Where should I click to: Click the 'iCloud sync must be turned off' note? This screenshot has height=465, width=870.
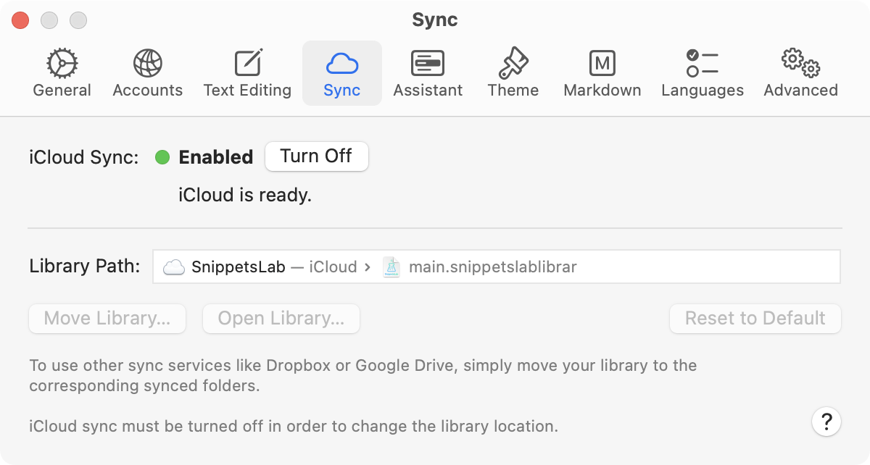(294, 425)
